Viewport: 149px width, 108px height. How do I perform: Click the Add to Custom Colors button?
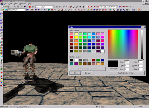click(126, 73)
